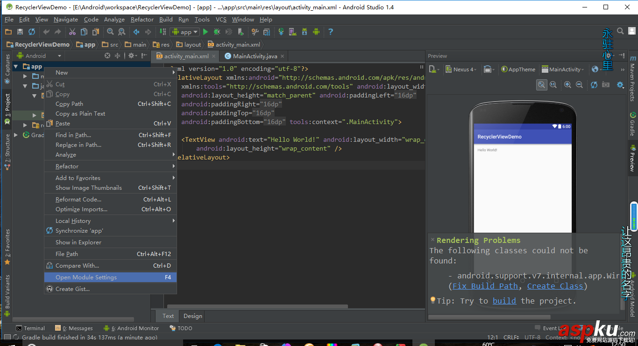Screen dimensions: 638x346
Task: Capture a preview screenshot with the camera icon
Action: click(x=605, y=85)
